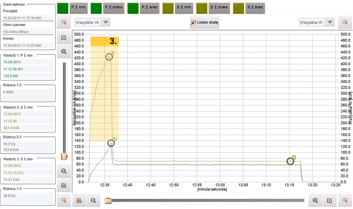Toggle the S Σ śred series
The image size is (353, 209).
coord(255,8)
